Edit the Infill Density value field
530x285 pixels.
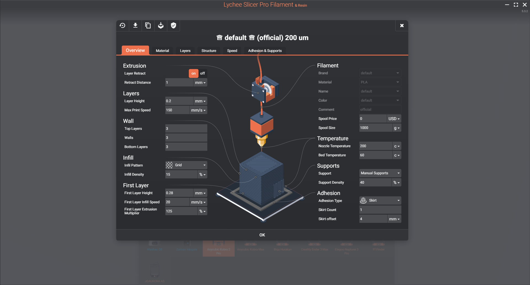[181, 174]
